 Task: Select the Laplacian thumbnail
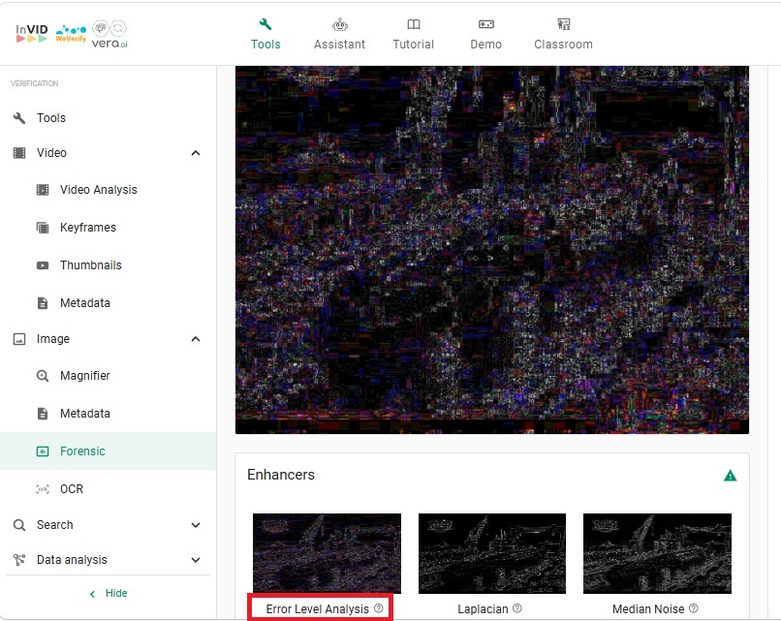click(x=492, y=553)
